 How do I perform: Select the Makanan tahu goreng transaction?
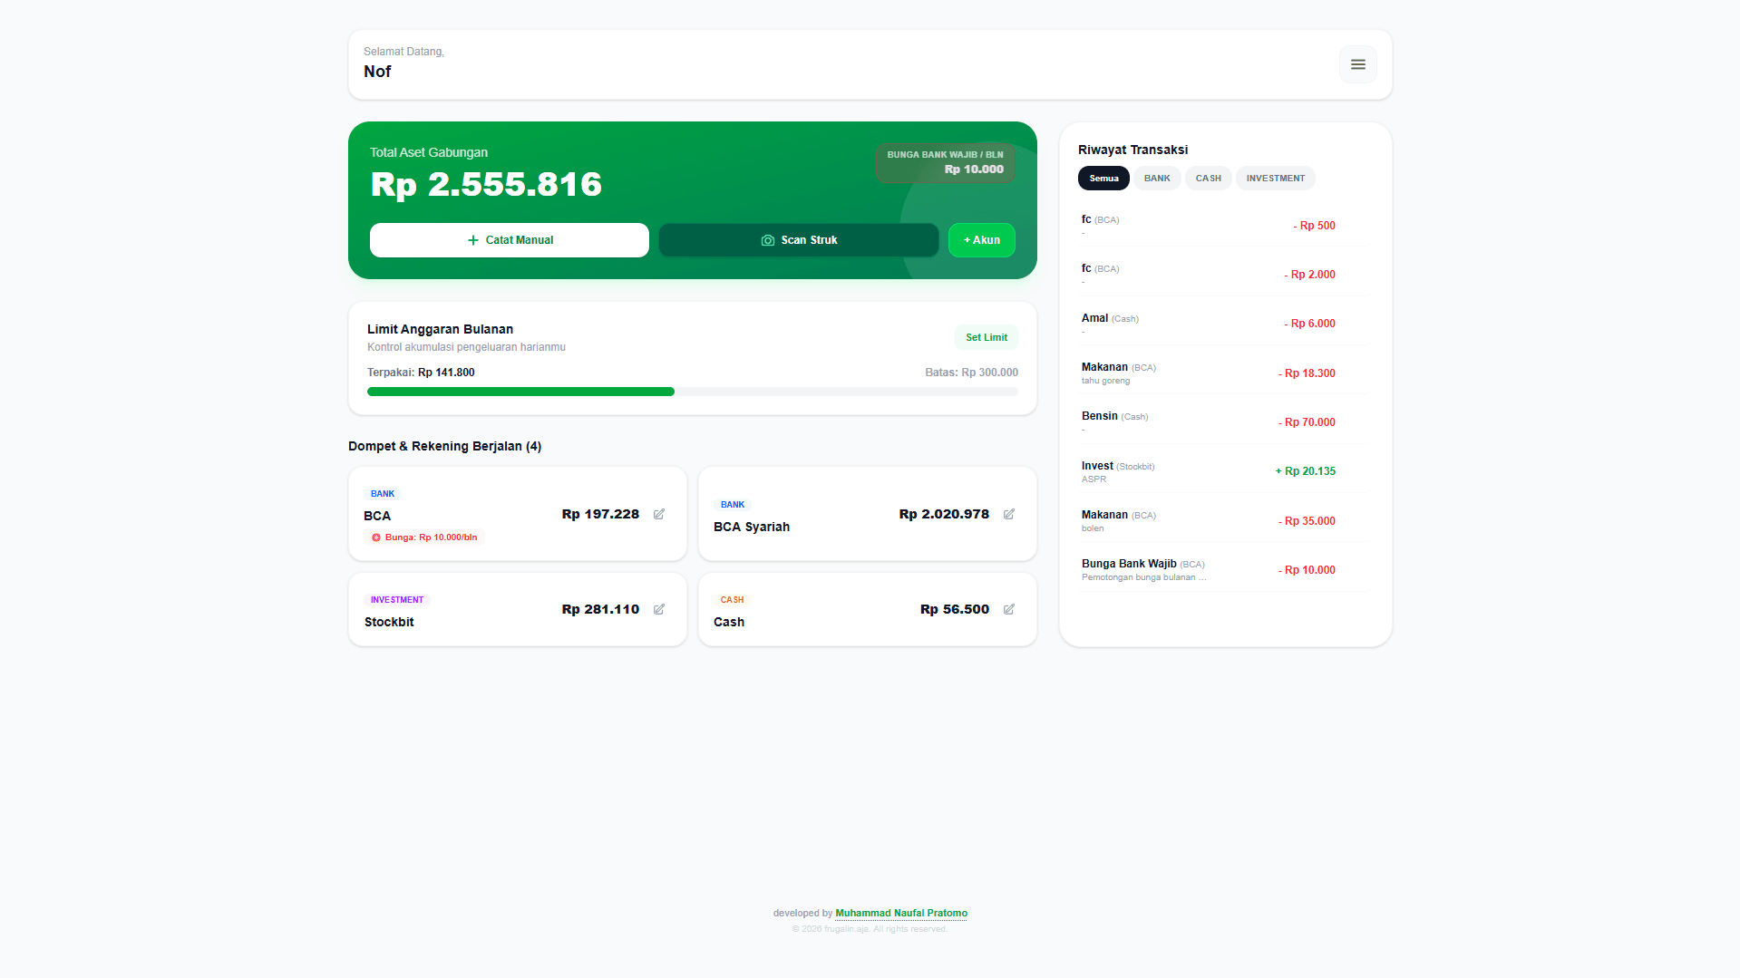(1225, 373)
